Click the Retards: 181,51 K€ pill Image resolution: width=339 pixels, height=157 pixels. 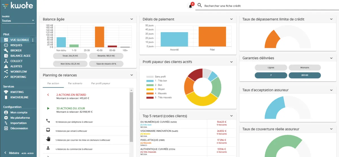[x=106, y=56]
